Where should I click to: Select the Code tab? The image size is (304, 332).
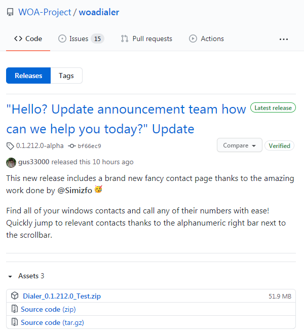(28, 39)
